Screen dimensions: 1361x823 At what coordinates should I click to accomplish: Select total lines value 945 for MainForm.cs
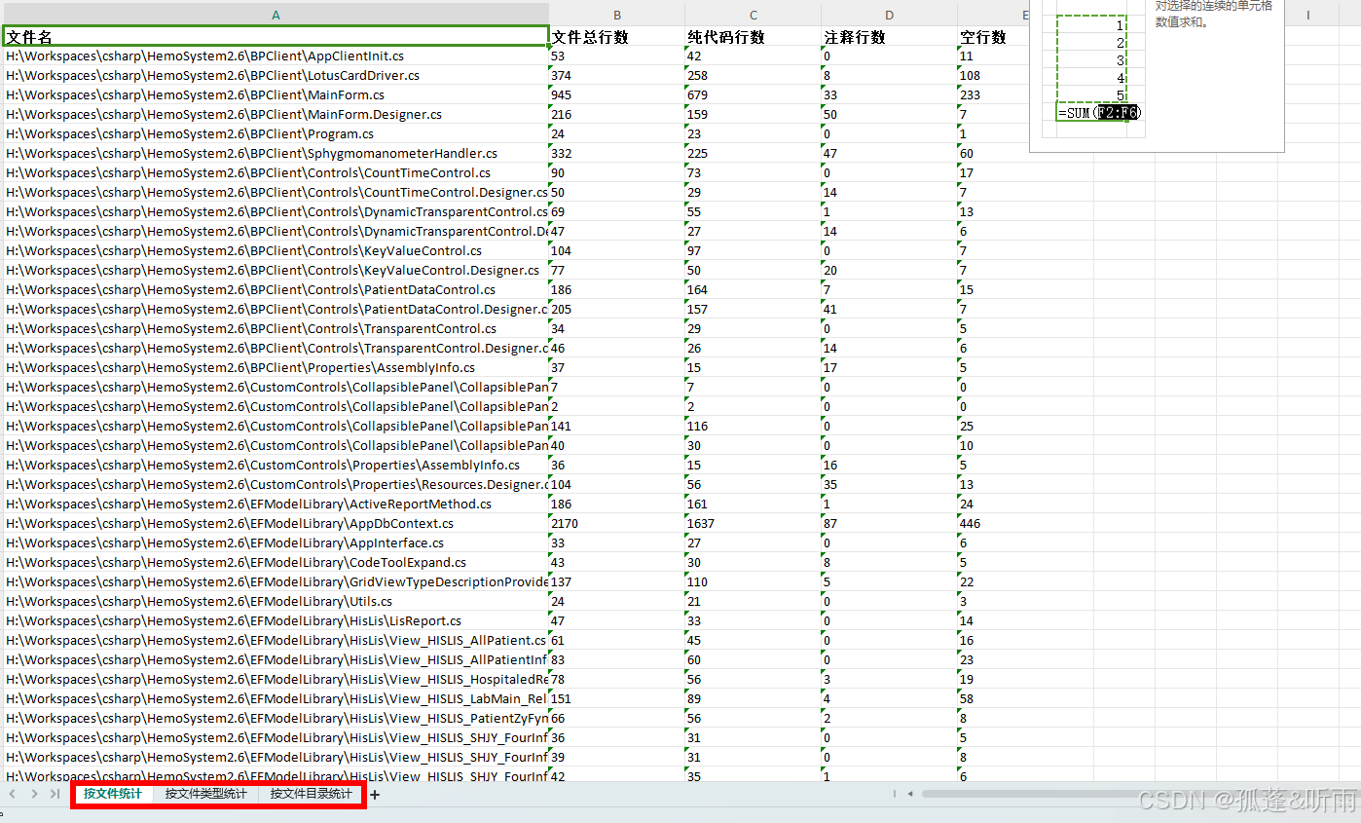(x=617, y=95)
